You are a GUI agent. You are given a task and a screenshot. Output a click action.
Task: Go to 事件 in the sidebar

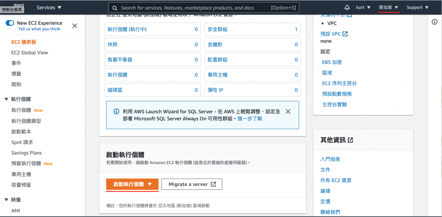click(x=16, y=63)
